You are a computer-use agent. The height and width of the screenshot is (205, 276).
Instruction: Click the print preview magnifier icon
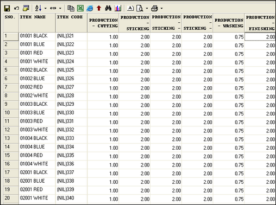[140, 8]
